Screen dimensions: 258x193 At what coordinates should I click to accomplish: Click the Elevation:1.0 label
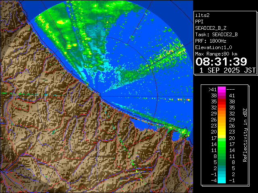213,47
